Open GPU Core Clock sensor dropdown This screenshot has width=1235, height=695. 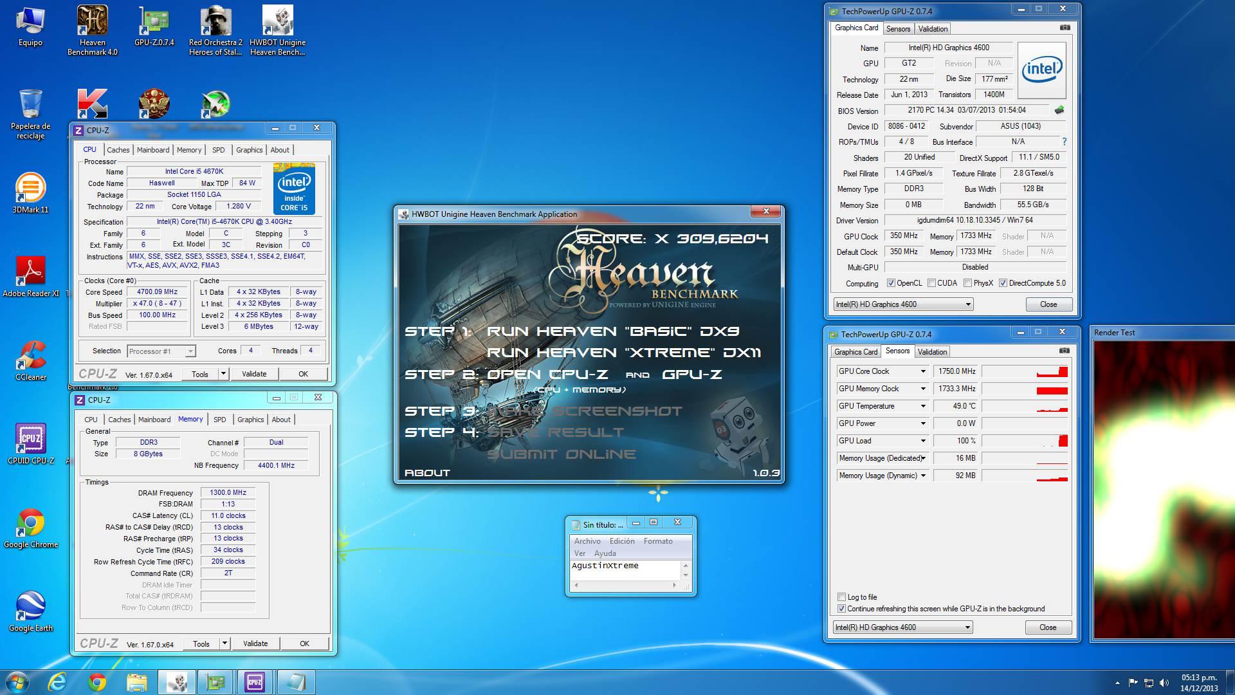[x=923, y=371]
